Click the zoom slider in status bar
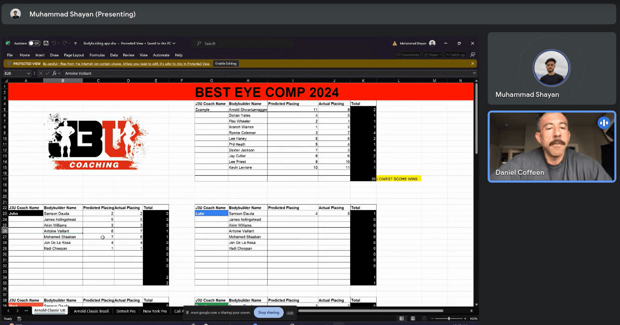The width and height of the screenshot is (620, 325). (x=449, y=318)
